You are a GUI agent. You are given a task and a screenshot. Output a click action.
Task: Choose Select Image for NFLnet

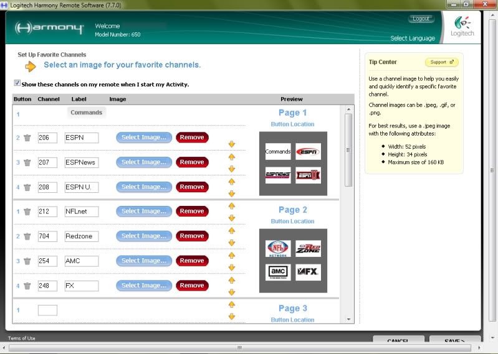(x=144, y=212)
